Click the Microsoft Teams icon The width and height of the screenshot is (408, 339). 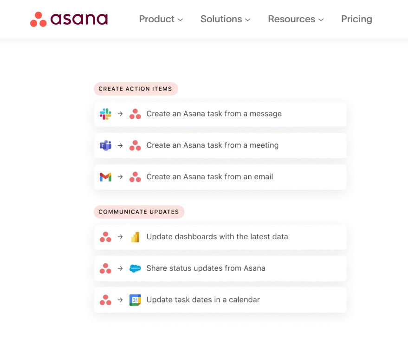click(x=105, y=145)
